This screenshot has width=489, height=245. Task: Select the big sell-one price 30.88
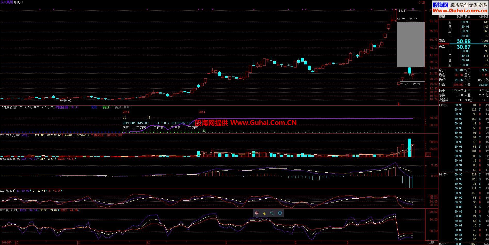coord(463,41)
